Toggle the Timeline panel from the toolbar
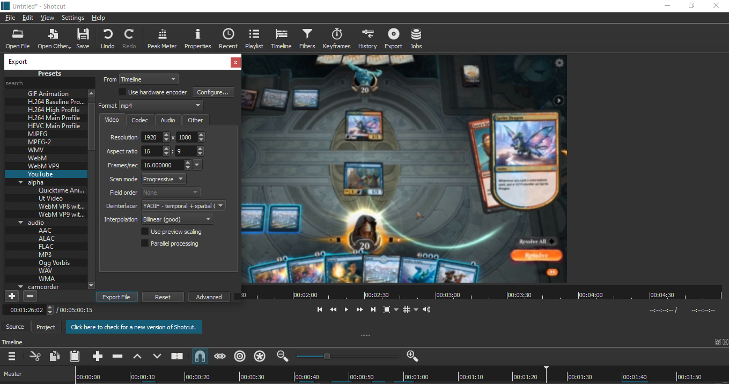729x384 pixels. pos(281,39)
